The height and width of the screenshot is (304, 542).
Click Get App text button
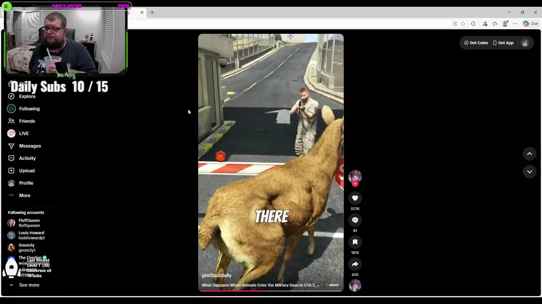coord(506,43)
